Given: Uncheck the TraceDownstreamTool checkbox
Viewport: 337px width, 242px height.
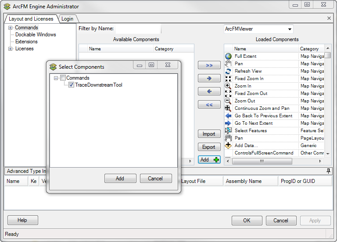Looking at the screenshot, I should [x=72, y=84].
